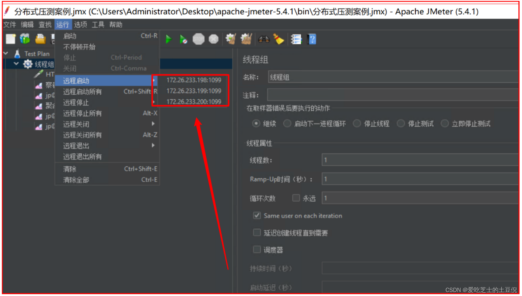Open the 文件 menu

click(10, 25)
